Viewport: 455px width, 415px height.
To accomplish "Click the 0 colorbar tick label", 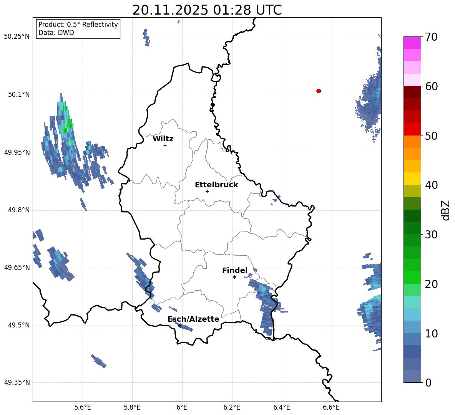I will [428, 382].
